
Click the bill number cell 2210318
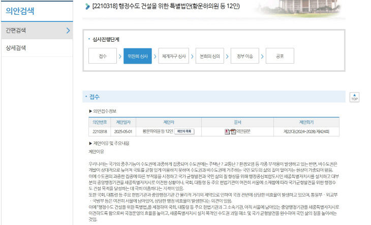[100, 131]
